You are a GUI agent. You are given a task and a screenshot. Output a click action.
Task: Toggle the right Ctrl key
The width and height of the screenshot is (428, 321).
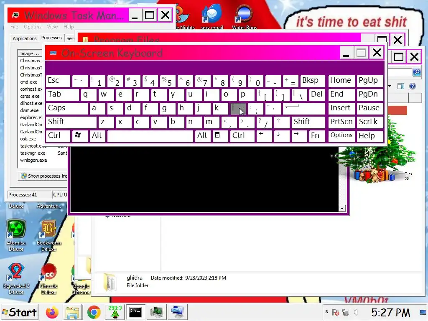242,136
